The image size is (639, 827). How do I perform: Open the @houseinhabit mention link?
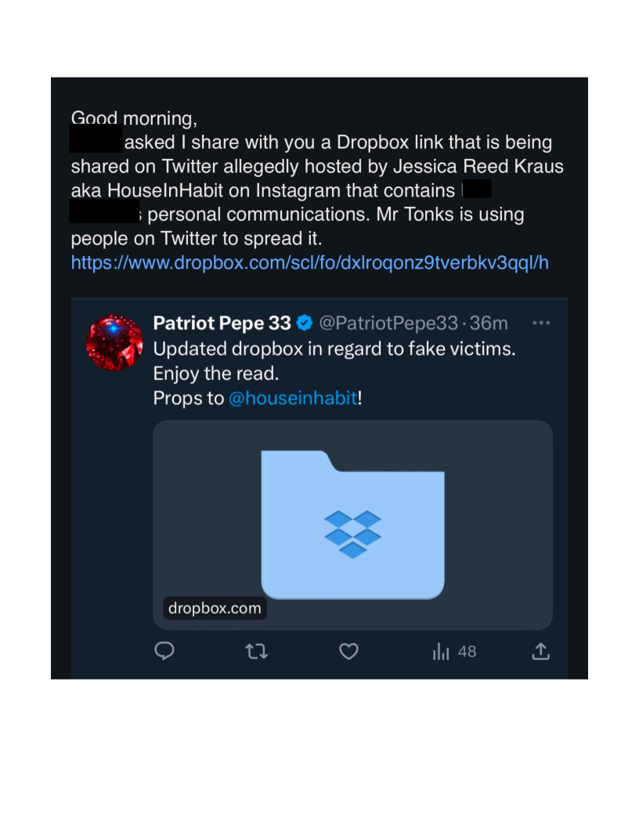pyautogui.click(x=292, y=398)
